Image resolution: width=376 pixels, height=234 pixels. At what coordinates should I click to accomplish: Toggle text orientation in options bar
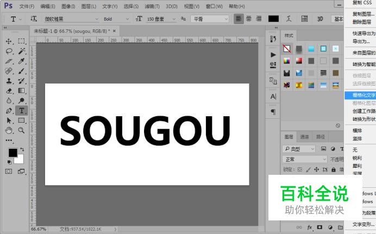pos(34,18)
